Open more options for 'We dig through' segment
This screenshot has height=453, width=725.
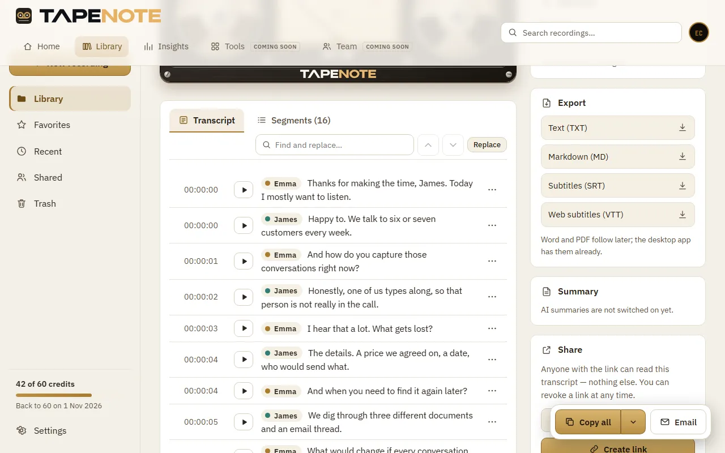492,422
